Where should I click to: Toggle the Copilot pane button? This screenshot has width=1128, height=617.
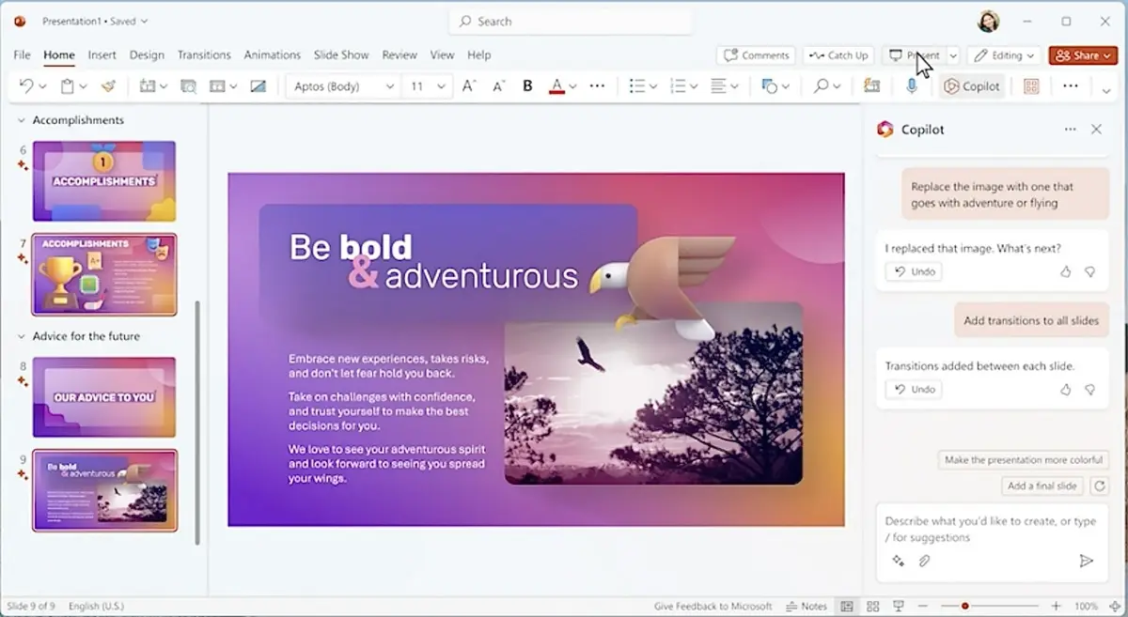pyautogui.click(x=972, y=86)
